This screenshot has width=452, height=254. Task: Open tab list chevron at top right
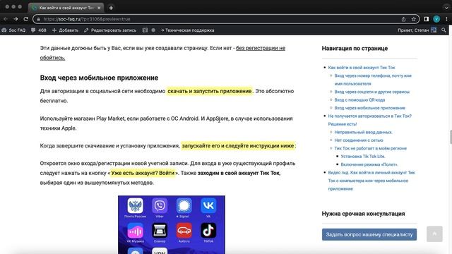446,8
